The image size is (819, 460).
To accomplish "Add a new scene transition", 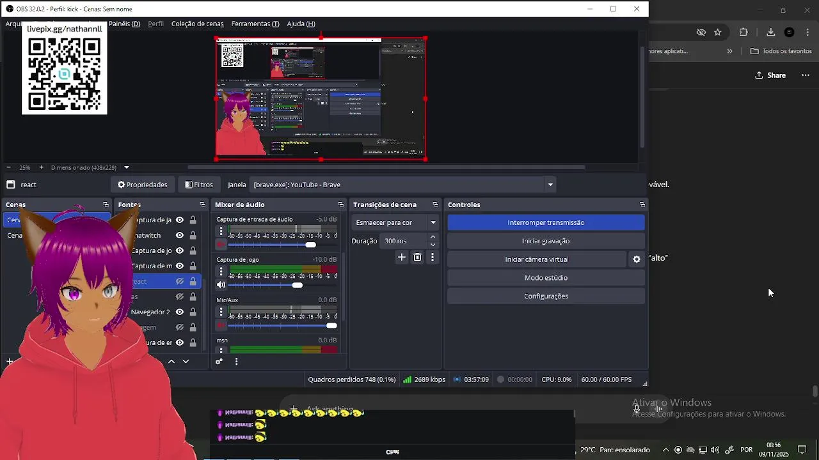I will pyautogui.click(x=402, y=257).
